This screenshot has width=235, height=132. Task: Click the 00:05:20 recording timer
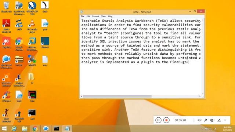[180, 120]
